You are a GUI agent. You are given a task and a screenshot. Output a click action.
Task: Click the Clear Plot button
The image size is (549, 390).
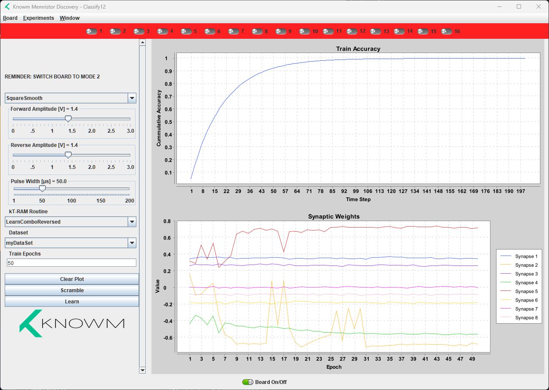click(x=72, y=279)
